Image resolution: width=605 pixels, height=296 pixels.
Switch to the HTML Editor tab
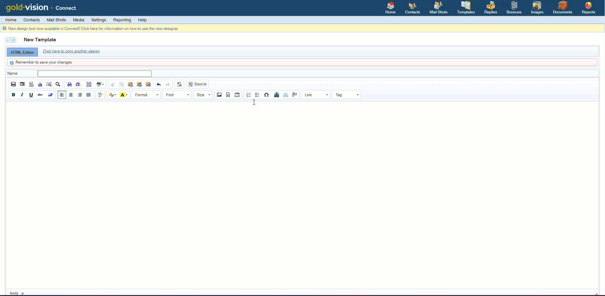click(x=22, y=52)
